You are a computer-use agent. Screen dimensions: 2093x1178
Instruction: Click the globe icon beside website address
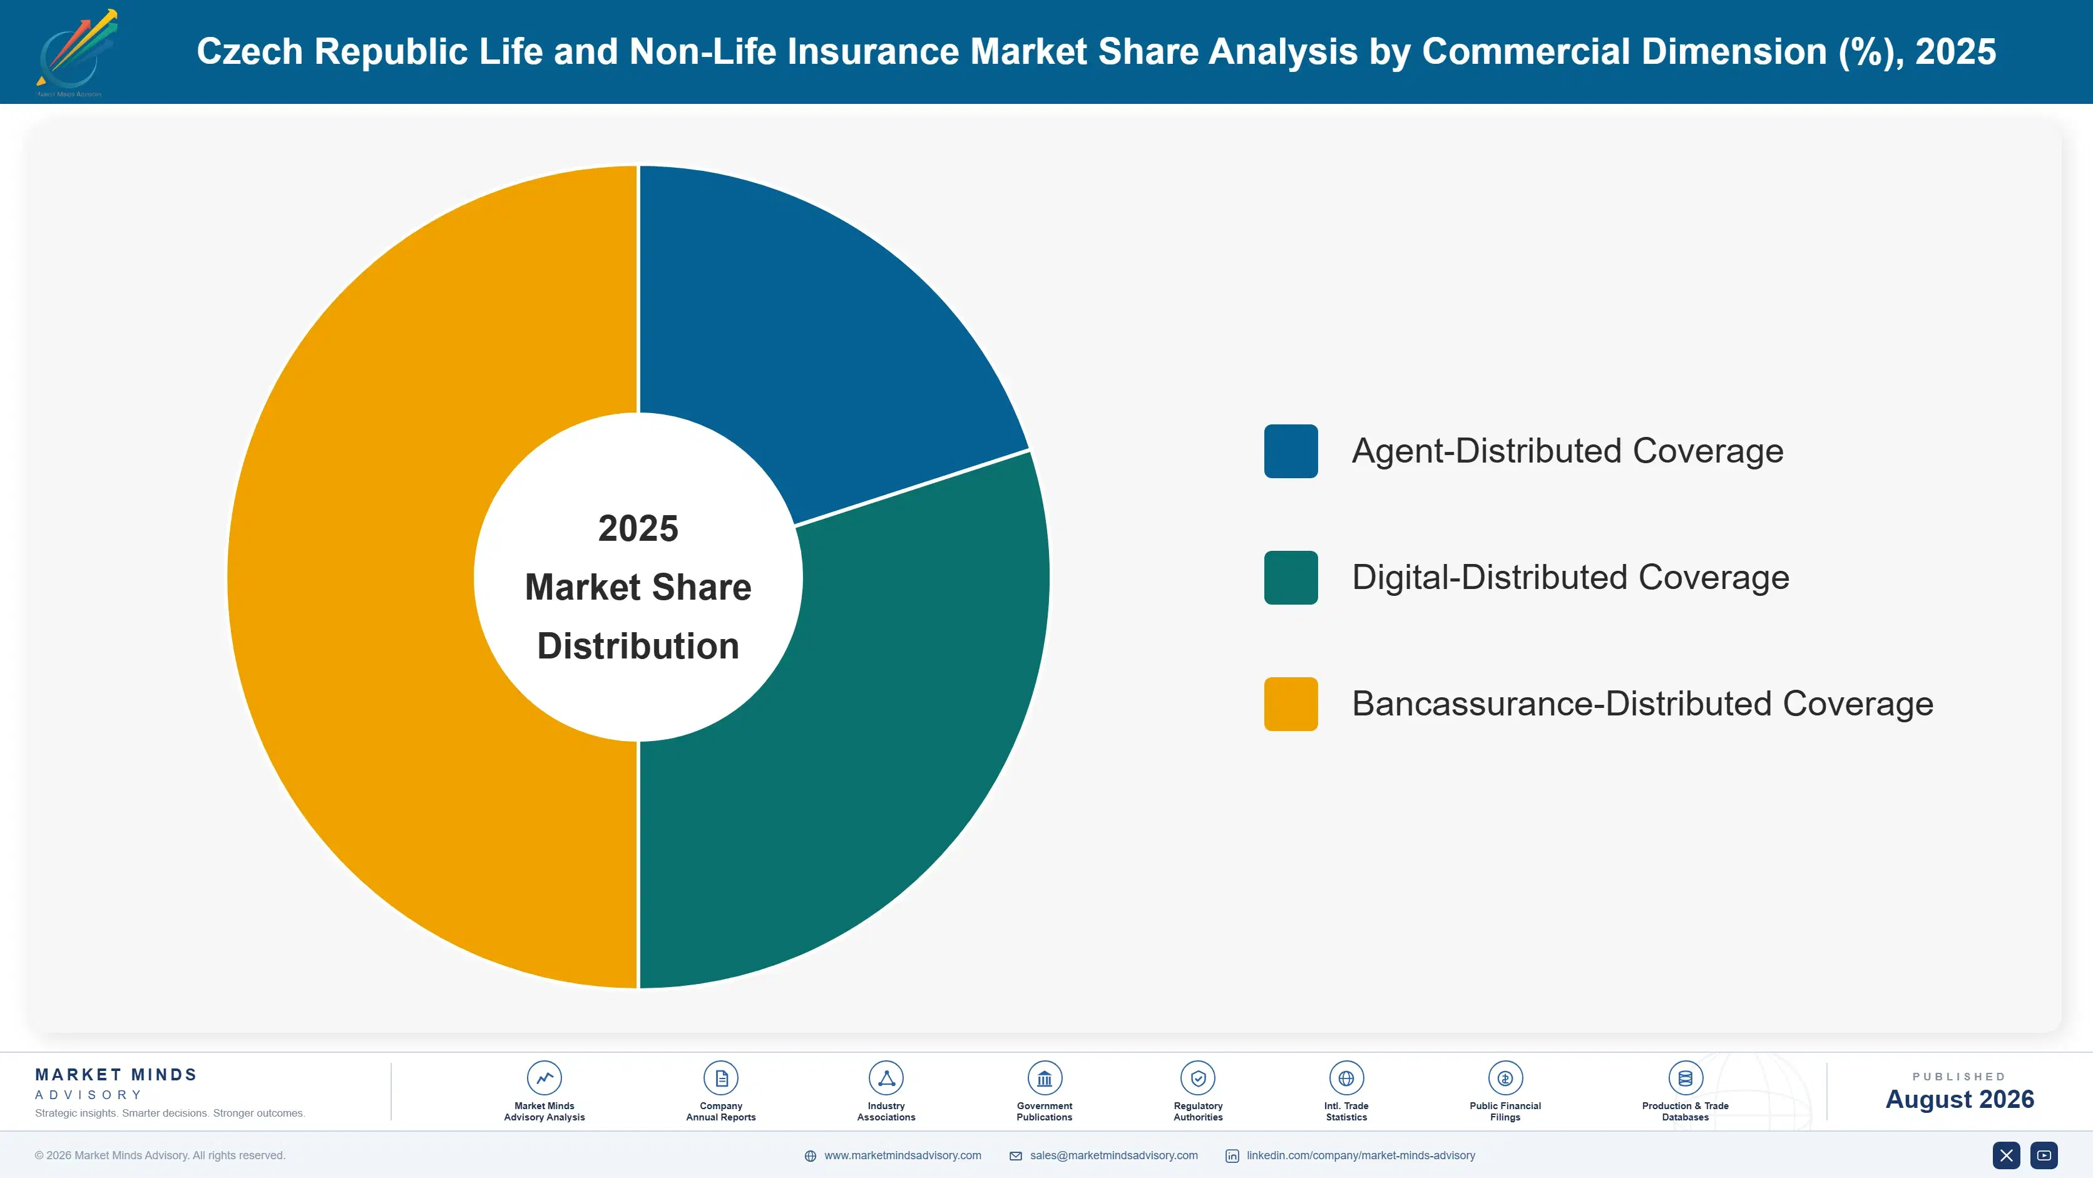point(810,1156)
